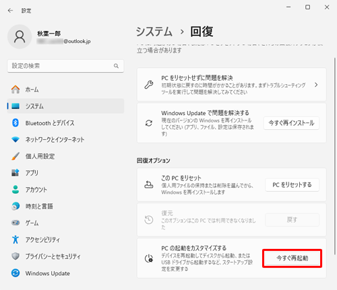Open the アプリ settings page
The image size is (337, 290).
pyautogui.click(x=65, y=173)
